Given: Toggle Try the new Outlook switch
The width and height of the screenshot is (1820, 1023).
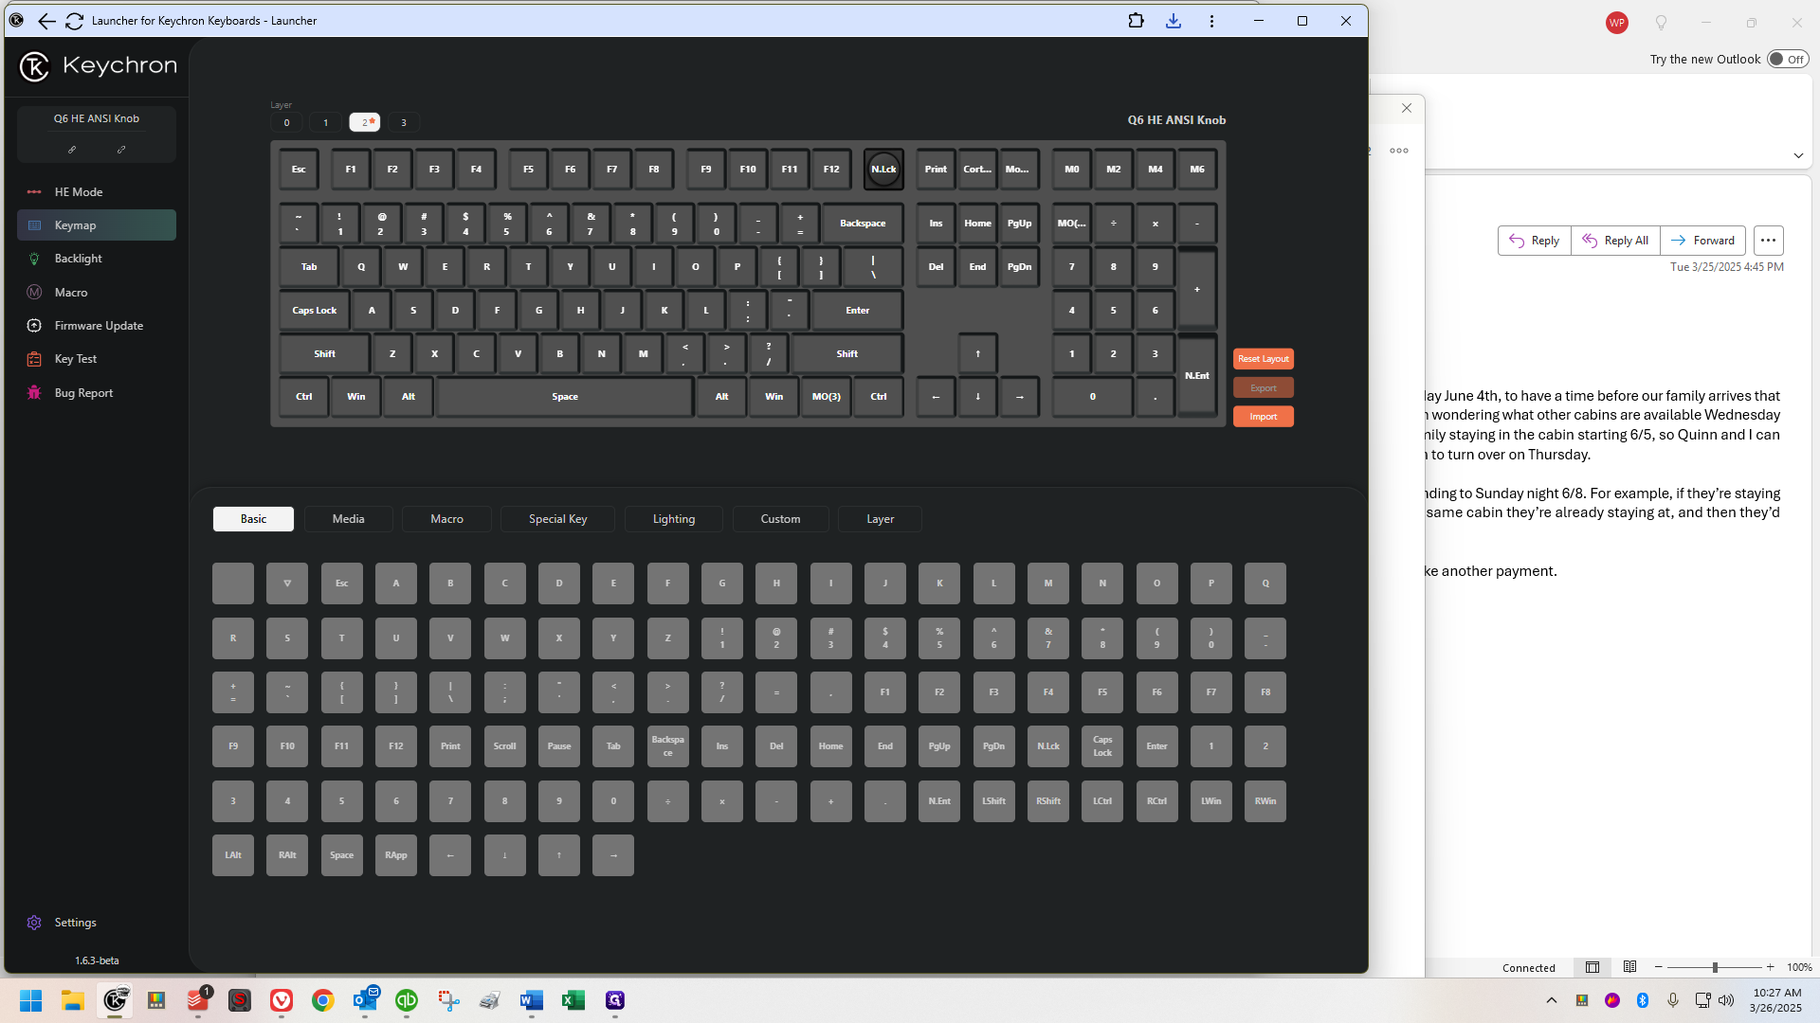Looking at the screenshot, I should [x=1788, y=59].
